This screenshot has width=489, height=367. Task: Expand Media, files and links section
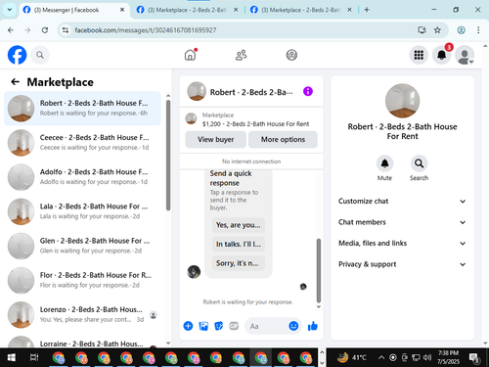(402, 243)
